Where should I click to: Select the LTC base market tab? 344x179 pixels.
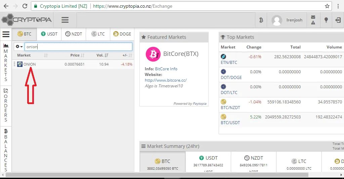98,34
